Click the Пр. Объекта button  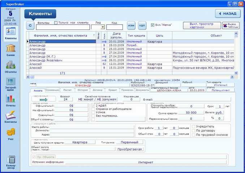click(x=46, y=157)
